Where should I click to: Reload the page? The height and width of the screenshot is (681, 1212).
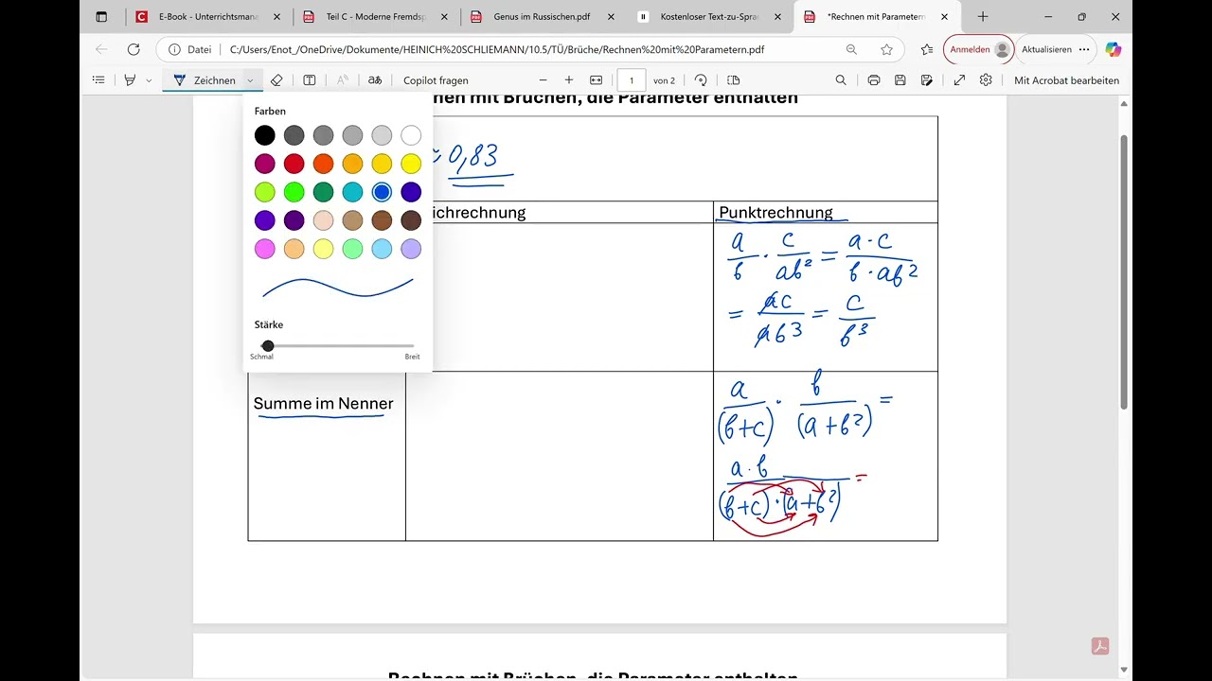[x=134, y=49]
